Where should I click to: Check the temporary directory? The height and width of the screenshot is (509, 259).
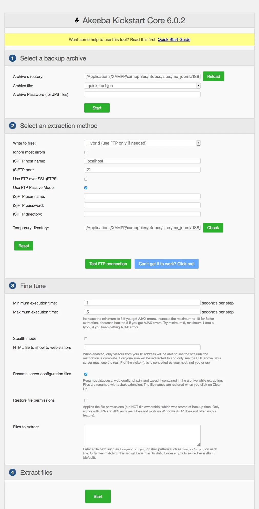coord(213,228)
